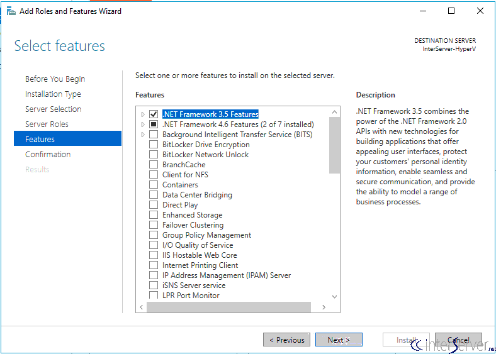Tick the Direct Play checkbox

point(154,205)
